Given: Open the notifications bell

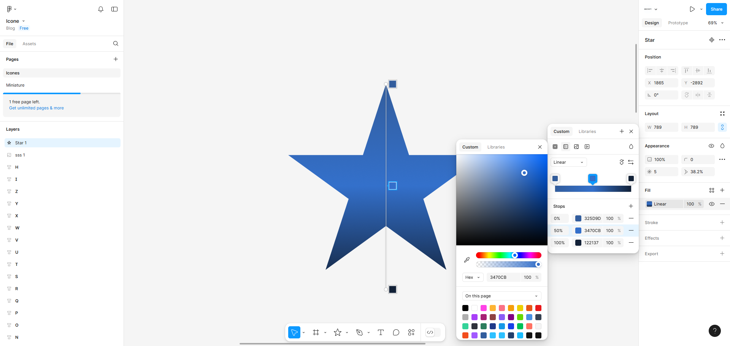Looking at the screenshot, I should tap(101, 9).
